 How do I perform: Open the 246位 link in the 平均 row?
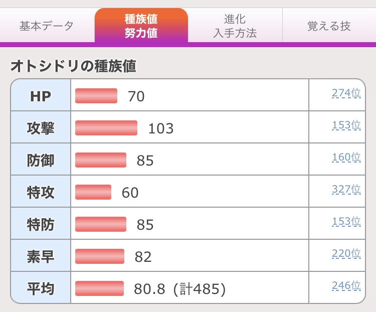346,286
